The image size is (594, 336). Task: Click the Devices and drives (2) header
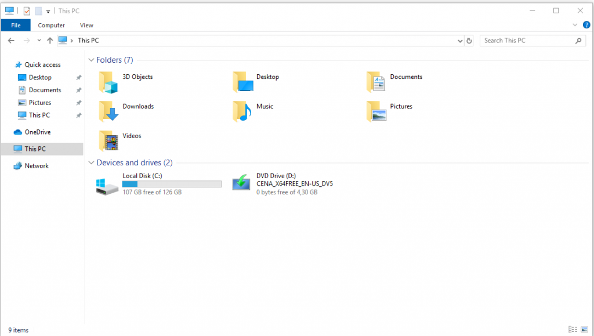[135, 162]
